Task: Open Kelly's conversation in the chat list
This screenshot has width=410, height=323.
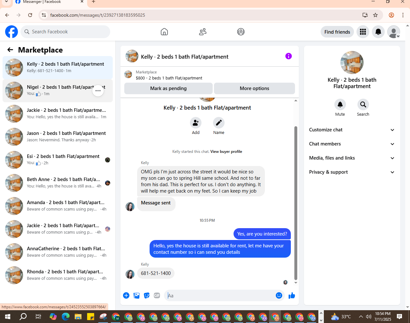Action: tap(58, 68)
